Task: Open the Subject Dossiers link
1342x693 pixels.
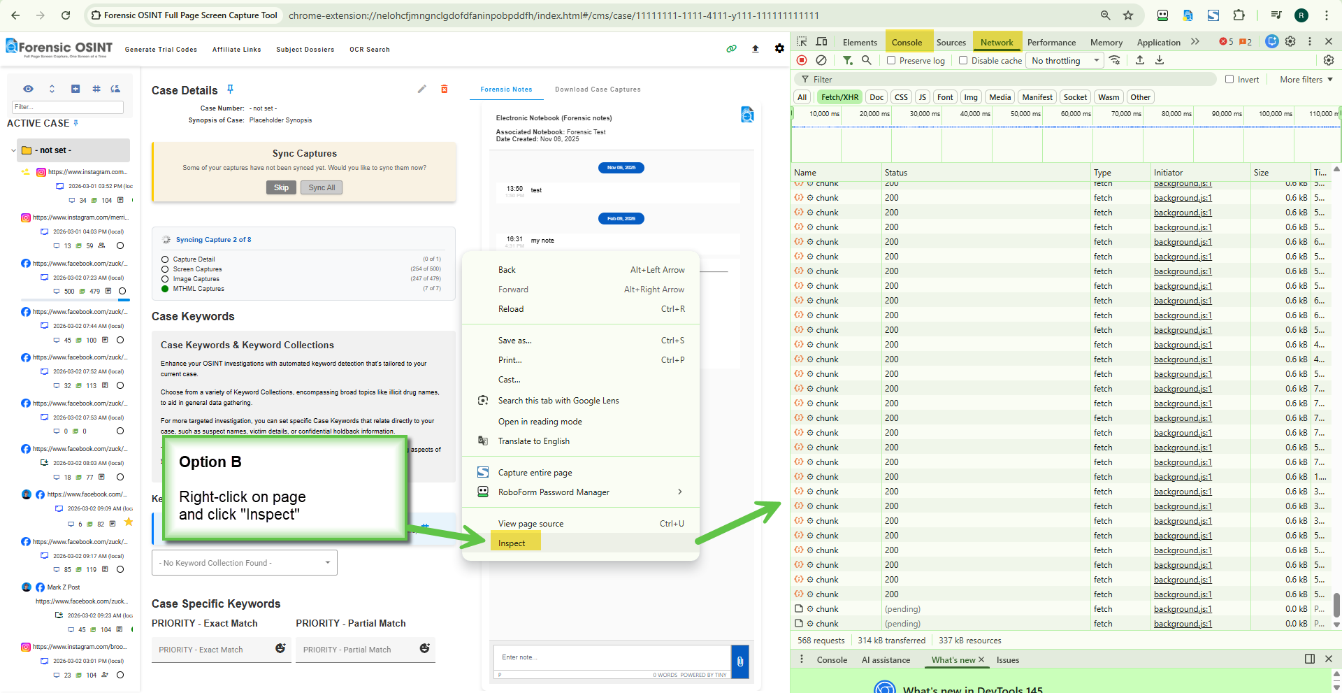Action: (x=305, y=50)
